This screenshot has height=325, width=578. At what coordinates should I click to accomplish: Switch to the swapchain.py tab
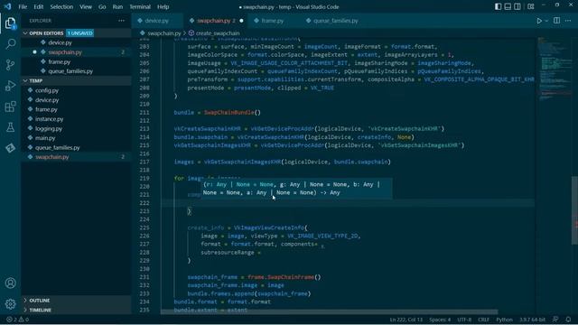tap(216, 21)
